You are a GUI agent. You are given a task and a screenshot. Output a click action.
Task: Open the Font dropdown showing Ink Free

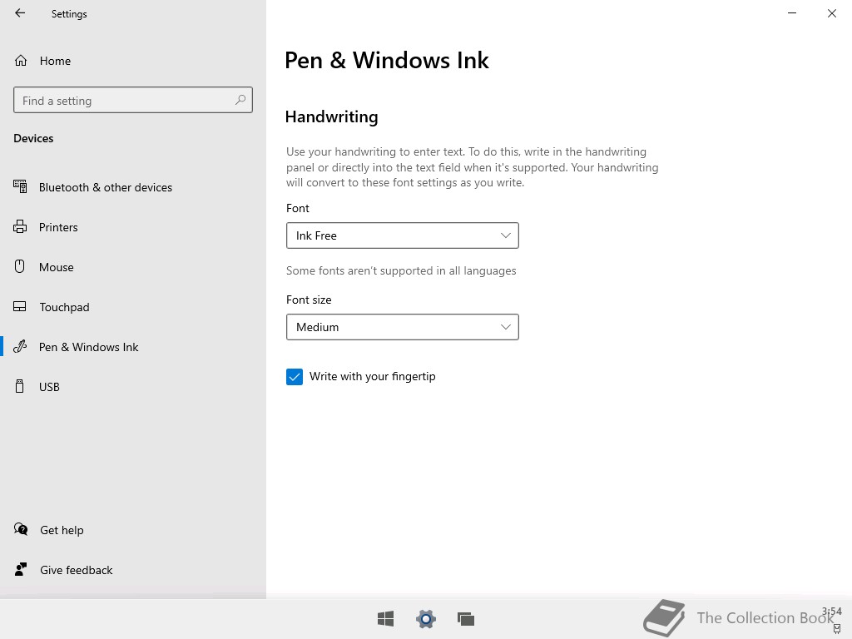coord(403,235)
